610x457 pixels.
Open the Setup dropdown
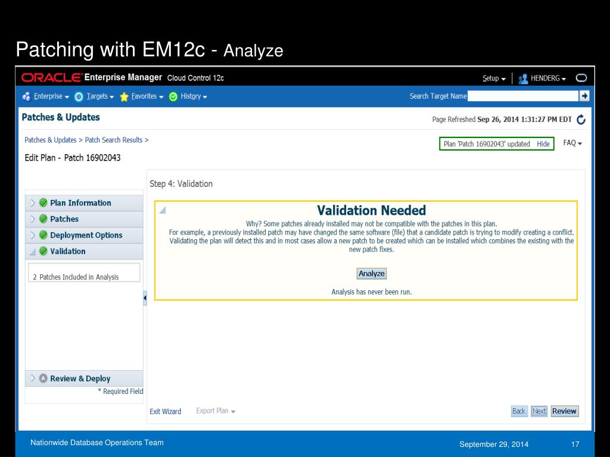[494, 79]
